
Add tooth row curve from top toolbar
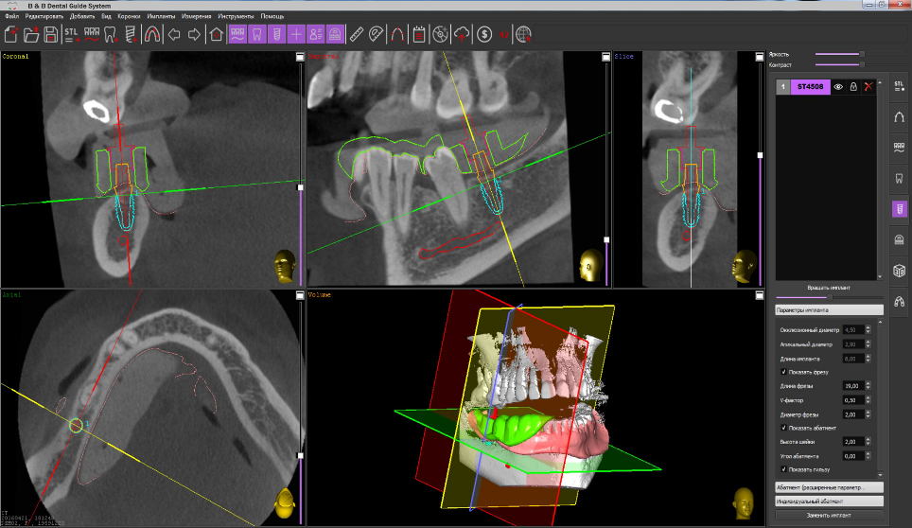point(92,34)
